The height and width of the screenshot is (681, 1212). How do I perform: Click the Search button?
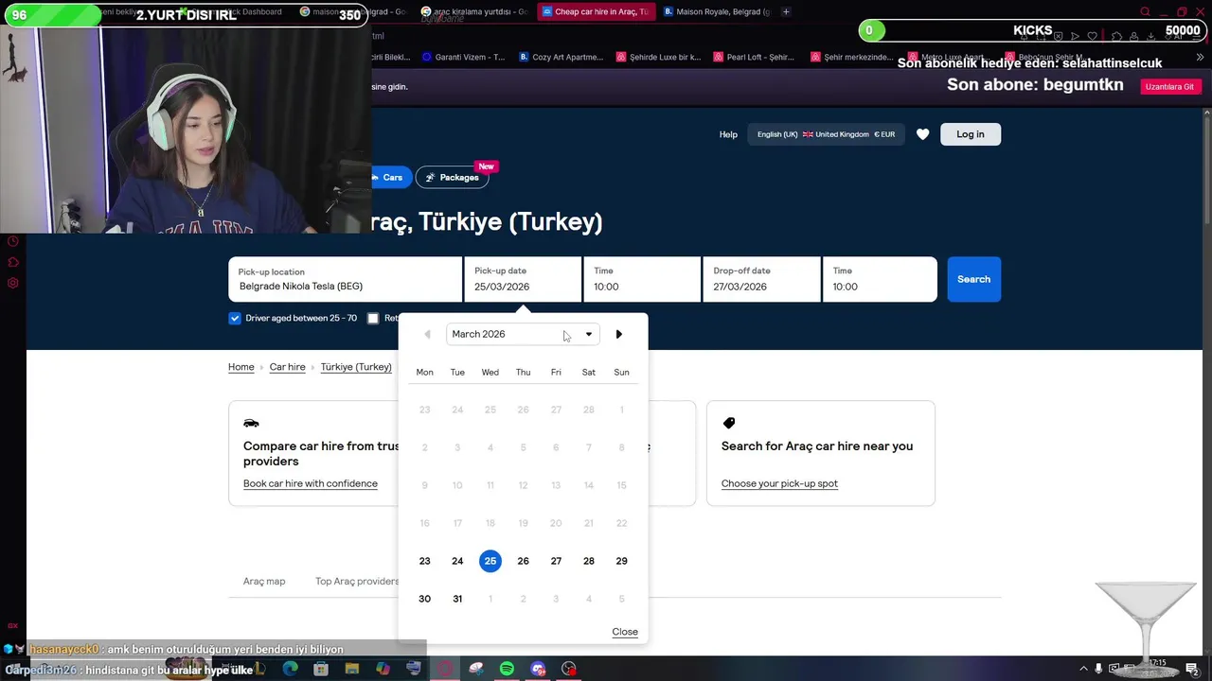973,279
